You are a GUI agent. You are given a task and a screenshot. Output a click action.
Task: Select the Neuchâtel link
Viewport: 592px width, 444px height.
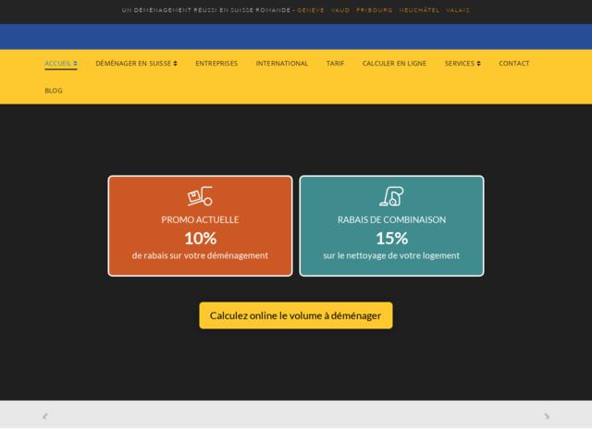click(x=419, y=10)
